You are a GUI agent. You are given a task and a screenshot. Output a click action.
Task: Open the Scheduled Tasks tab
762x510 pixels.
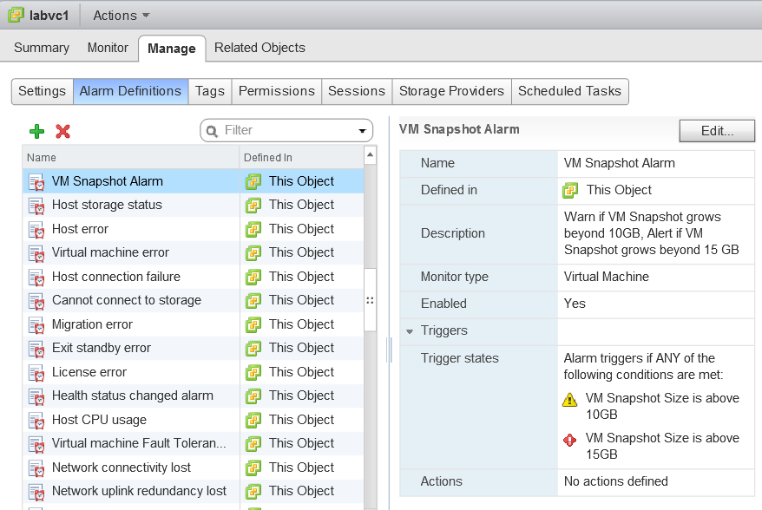click(569, 91)
